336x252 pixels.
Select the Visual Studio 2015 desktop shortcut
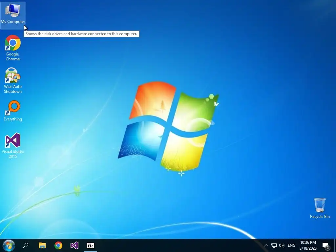[13, 145]
